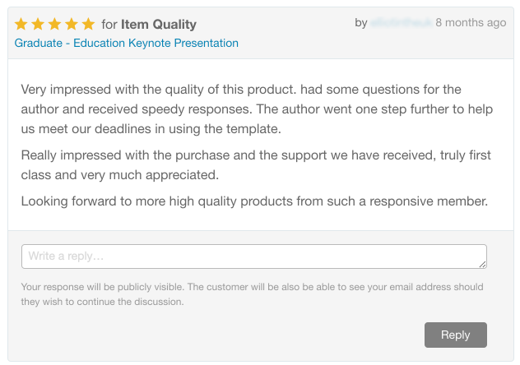Click the "8 months ago" timestamp
The image size is (520, 365).
pyautogui.click(x=471, y=23)
